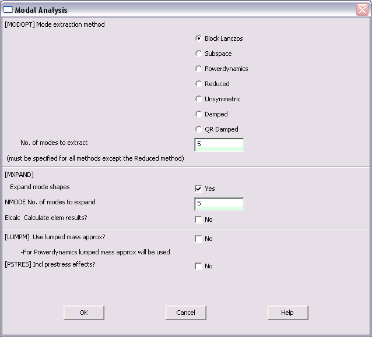Image resolution: width=372 pixels, height=337 pixels.
Task: Click the NMODE modes to expand field
Action: pos(219,204)
